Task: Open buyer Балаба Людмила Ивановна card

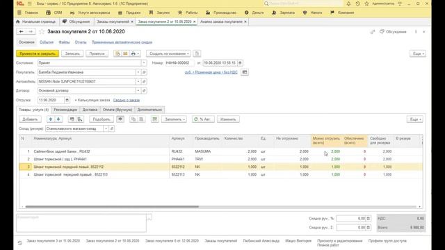Action: pyautogui.click(x=144, y=72)
